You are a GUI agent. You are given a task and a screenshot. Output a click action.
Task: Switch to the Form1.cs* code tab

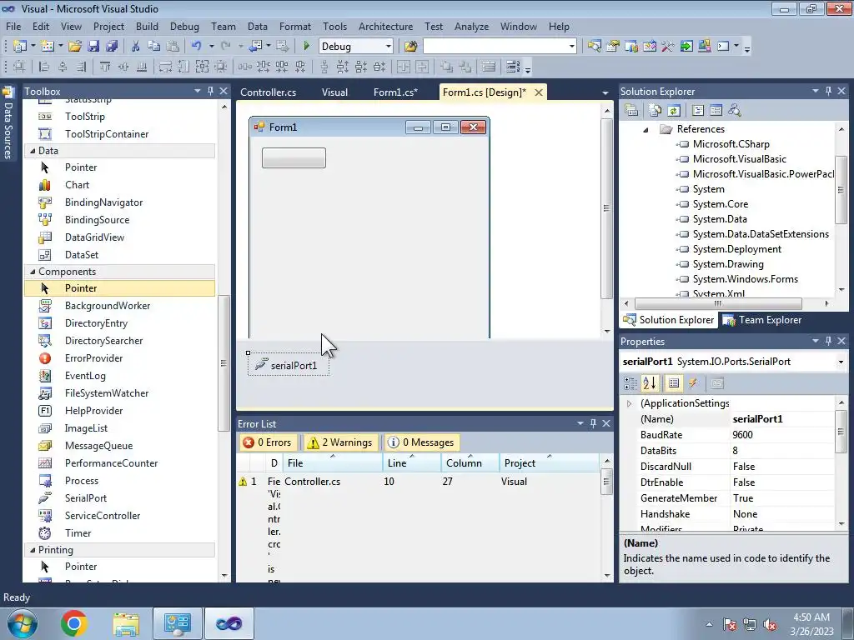point(395,92)
